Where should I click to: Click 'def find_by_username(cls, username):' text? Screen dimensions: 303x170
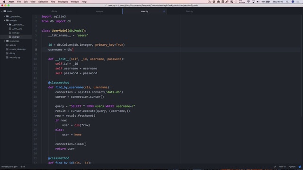(x=80, y=87)
